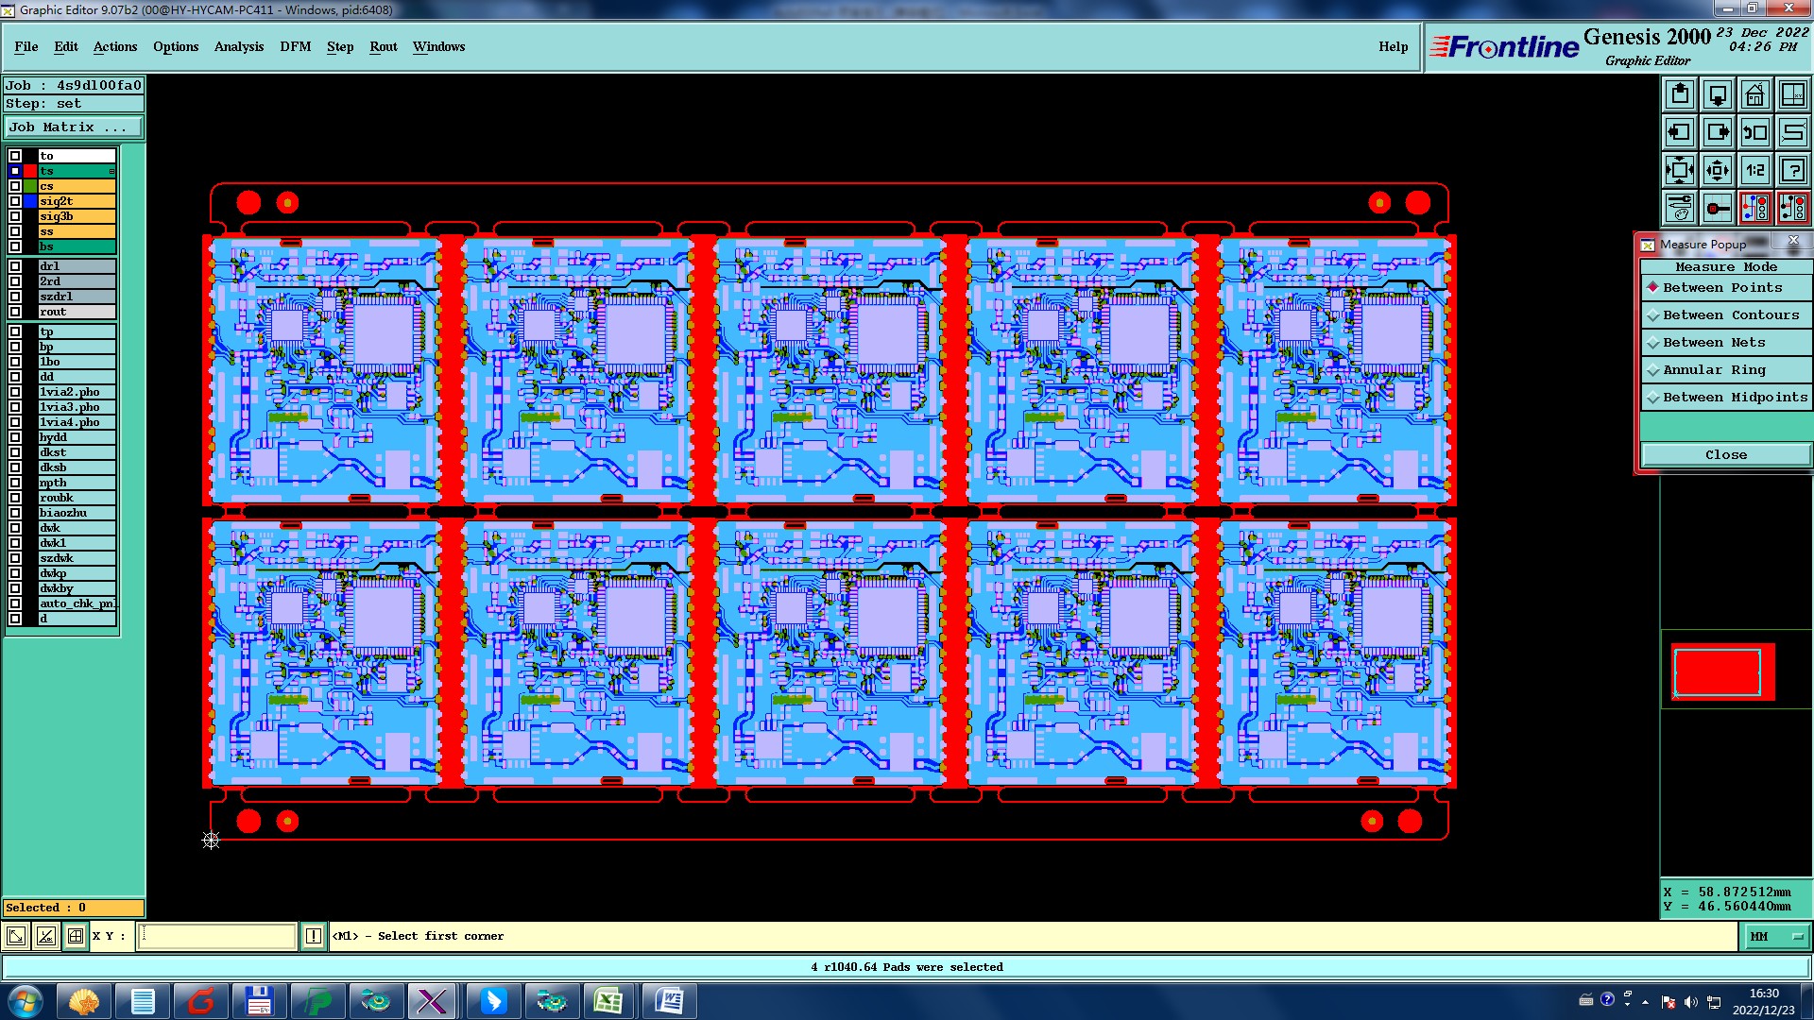
Task: Click the pan right view icon
Action: 1717,132
